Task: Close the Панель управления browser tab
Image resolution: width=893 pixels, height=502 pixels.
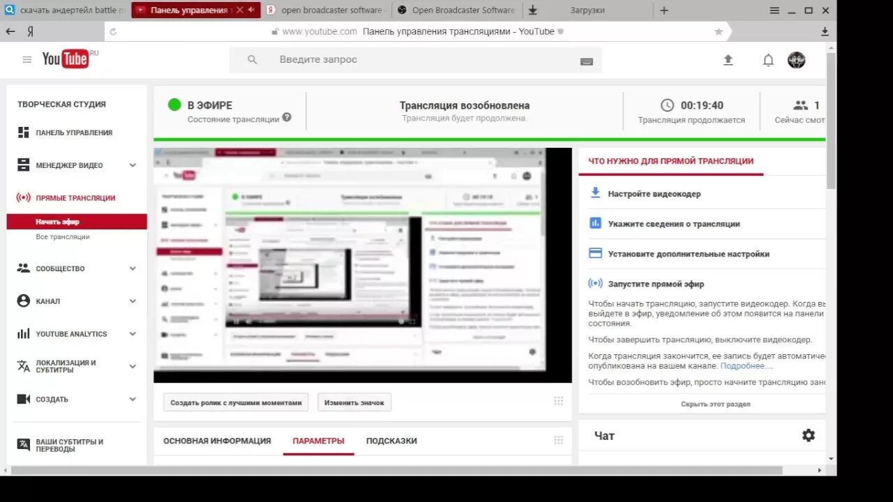Action: [240, 10]
